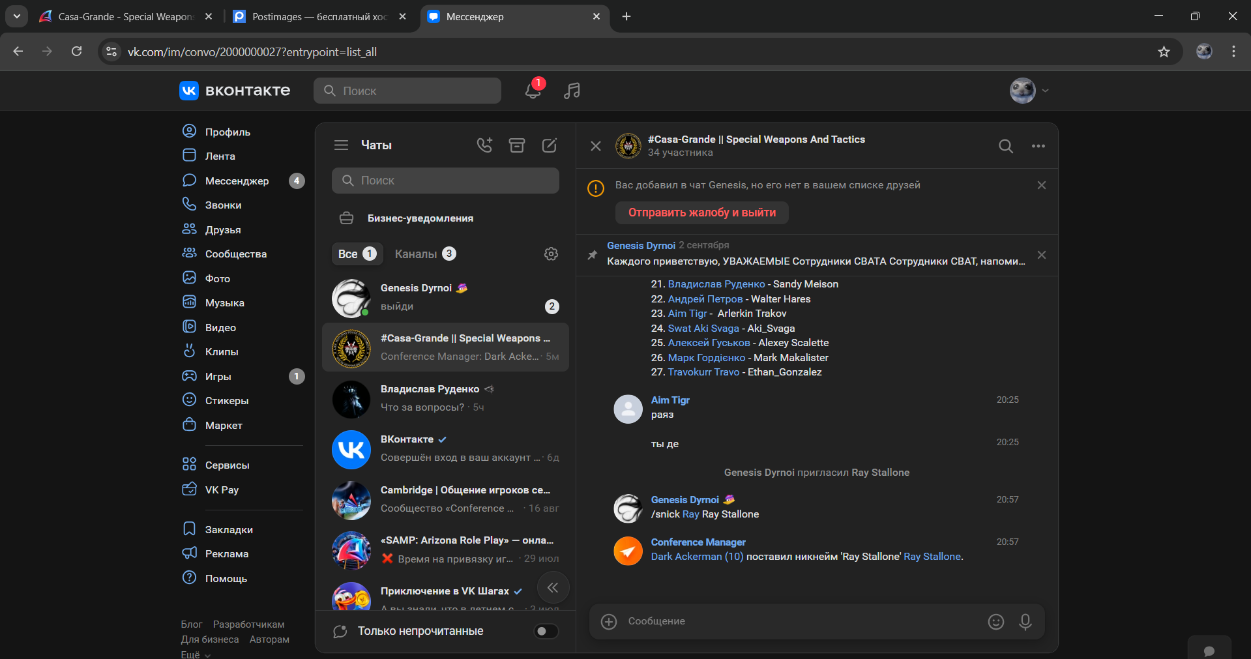Switch to the 'Каналы' tab
The width and height of the screenshot is (1251, 659).
point(425,254)
